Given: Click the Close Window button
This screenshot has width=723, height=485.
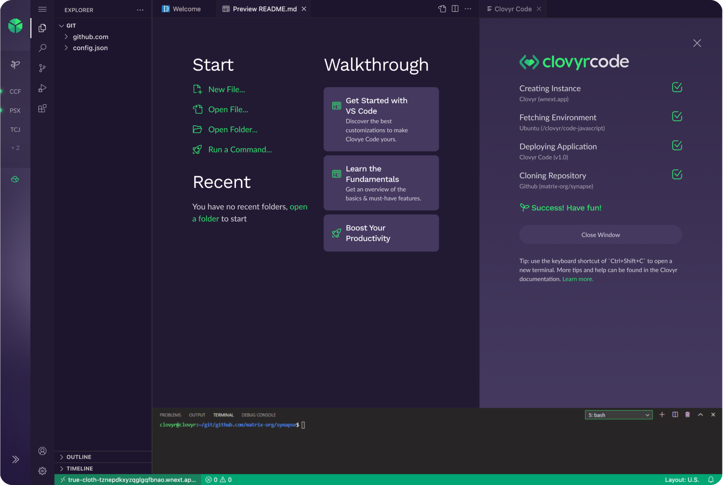Looking at the screenshot, I should (600, 235).
